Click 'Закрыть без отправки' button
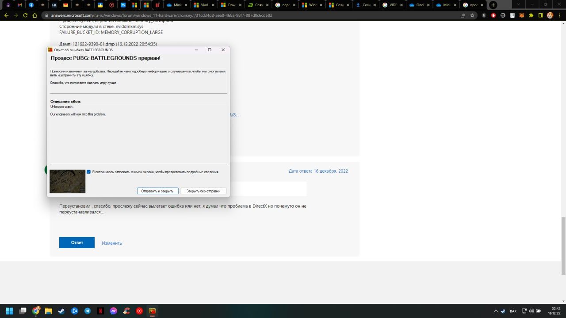 pos(203,191)
